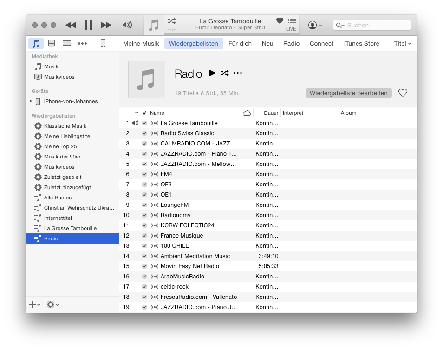Open Musik der 90er playlist
Screen dimensions: 443x350
pos(72,157)
